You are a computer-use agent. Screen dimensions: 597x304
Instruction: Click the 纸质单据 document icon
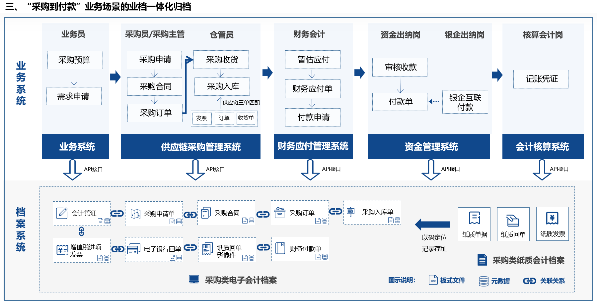475,218
